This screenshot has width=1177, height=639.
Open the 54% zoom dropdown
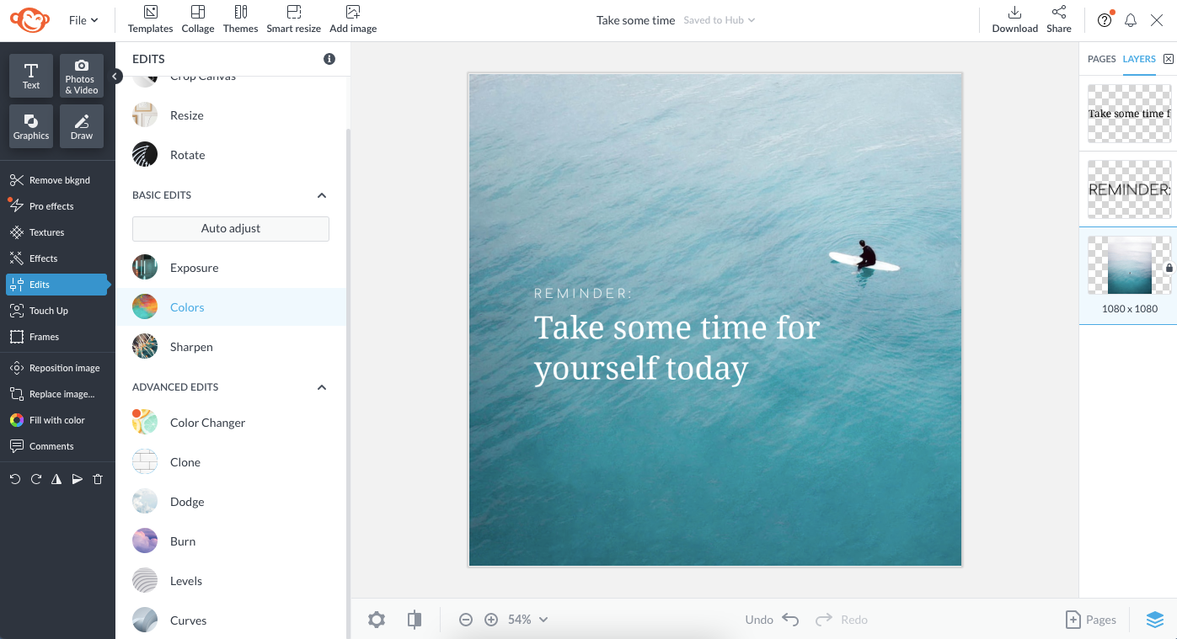pyautogui.click(x=528, y=620)
